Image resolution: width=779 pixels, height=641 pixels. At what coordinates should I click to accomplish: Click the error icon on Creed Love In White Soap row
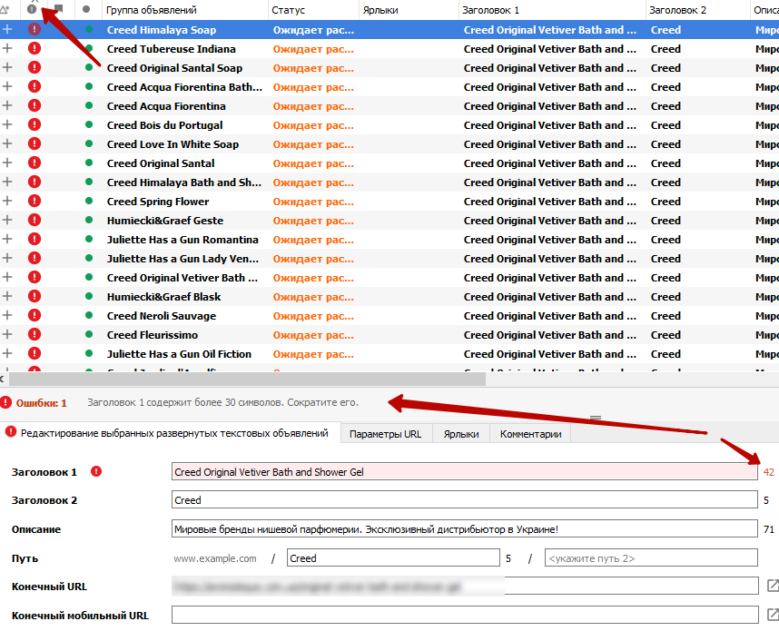(35, 143)
